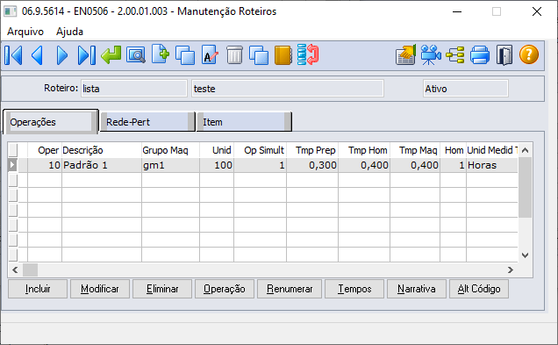This screenshot has height=345, width=558.
Task: Click the copy icon beside the new-record icon
Action: coord(185,55)
